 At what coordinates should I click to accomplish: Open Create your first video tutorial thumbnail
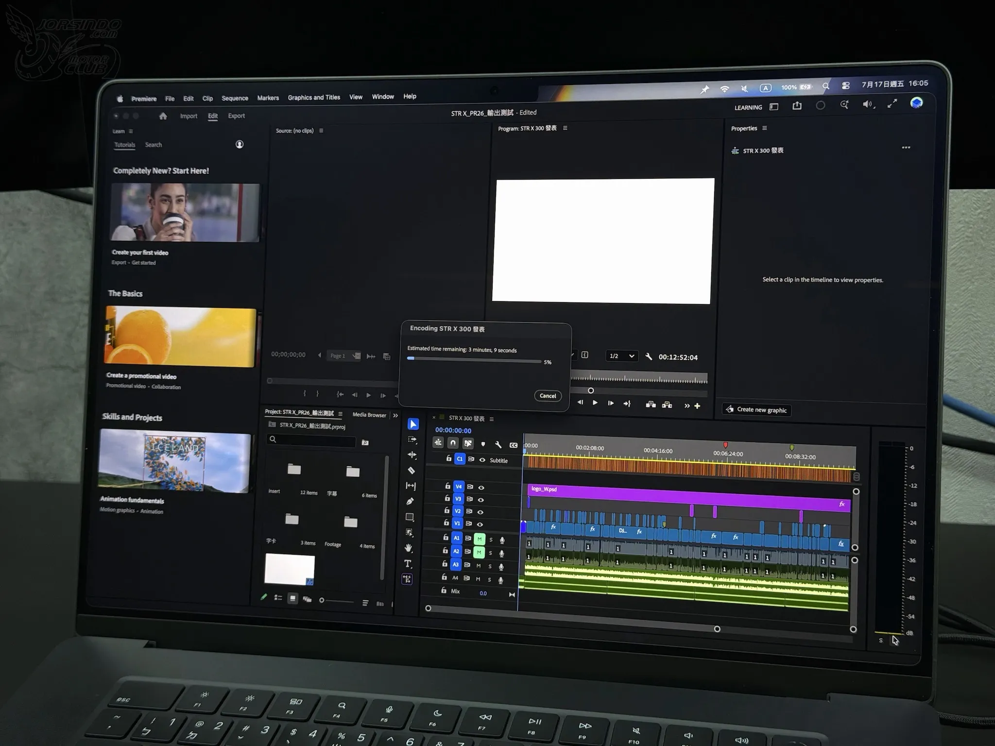tap(185, 212)
